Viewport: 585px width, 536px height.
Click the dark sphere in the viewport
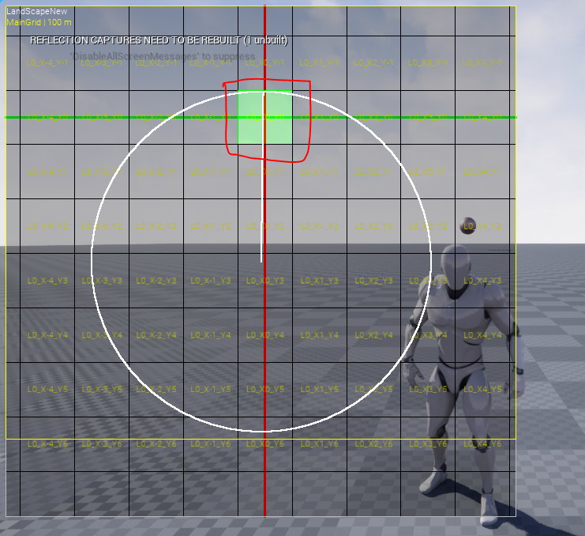coord(467,225)
